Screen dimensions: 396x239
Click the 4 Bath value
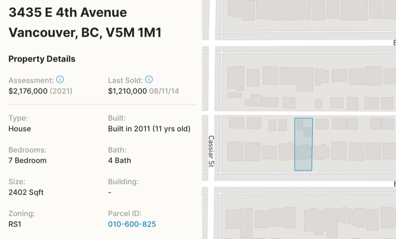pos(119,161)
